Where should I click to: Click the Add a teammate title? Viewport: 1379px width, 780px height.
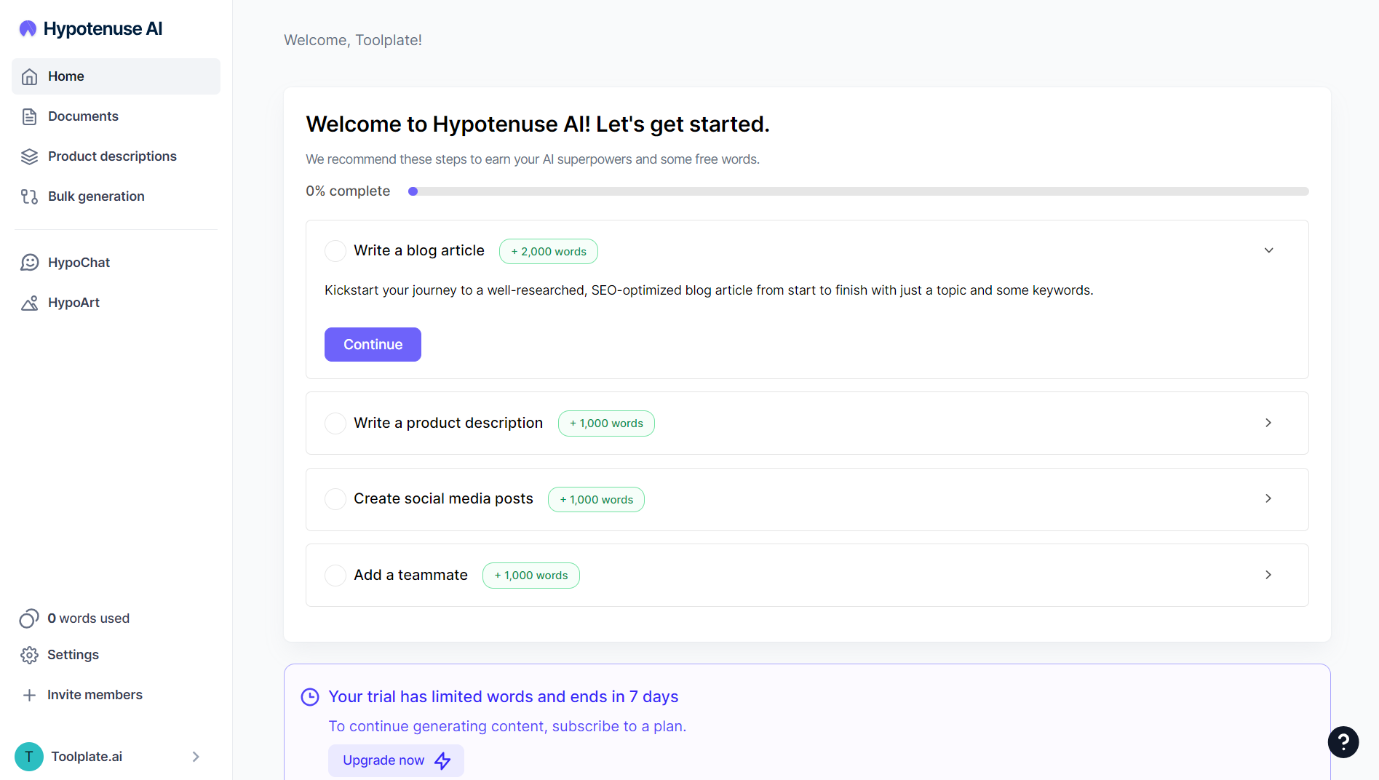(x=410, y=575)
